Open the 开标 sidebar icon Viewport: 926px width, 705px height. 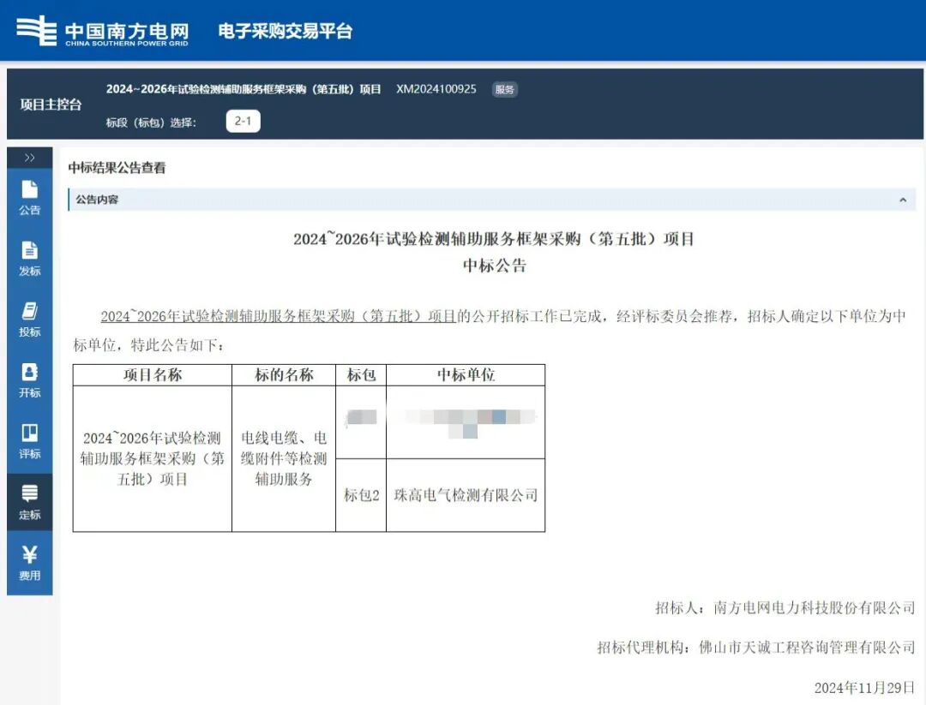tap(29, 380)
